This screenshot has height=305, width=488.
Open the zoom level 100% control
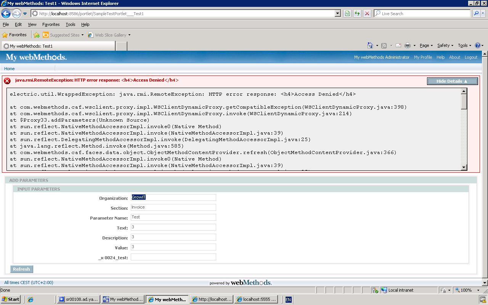(467, 290)
